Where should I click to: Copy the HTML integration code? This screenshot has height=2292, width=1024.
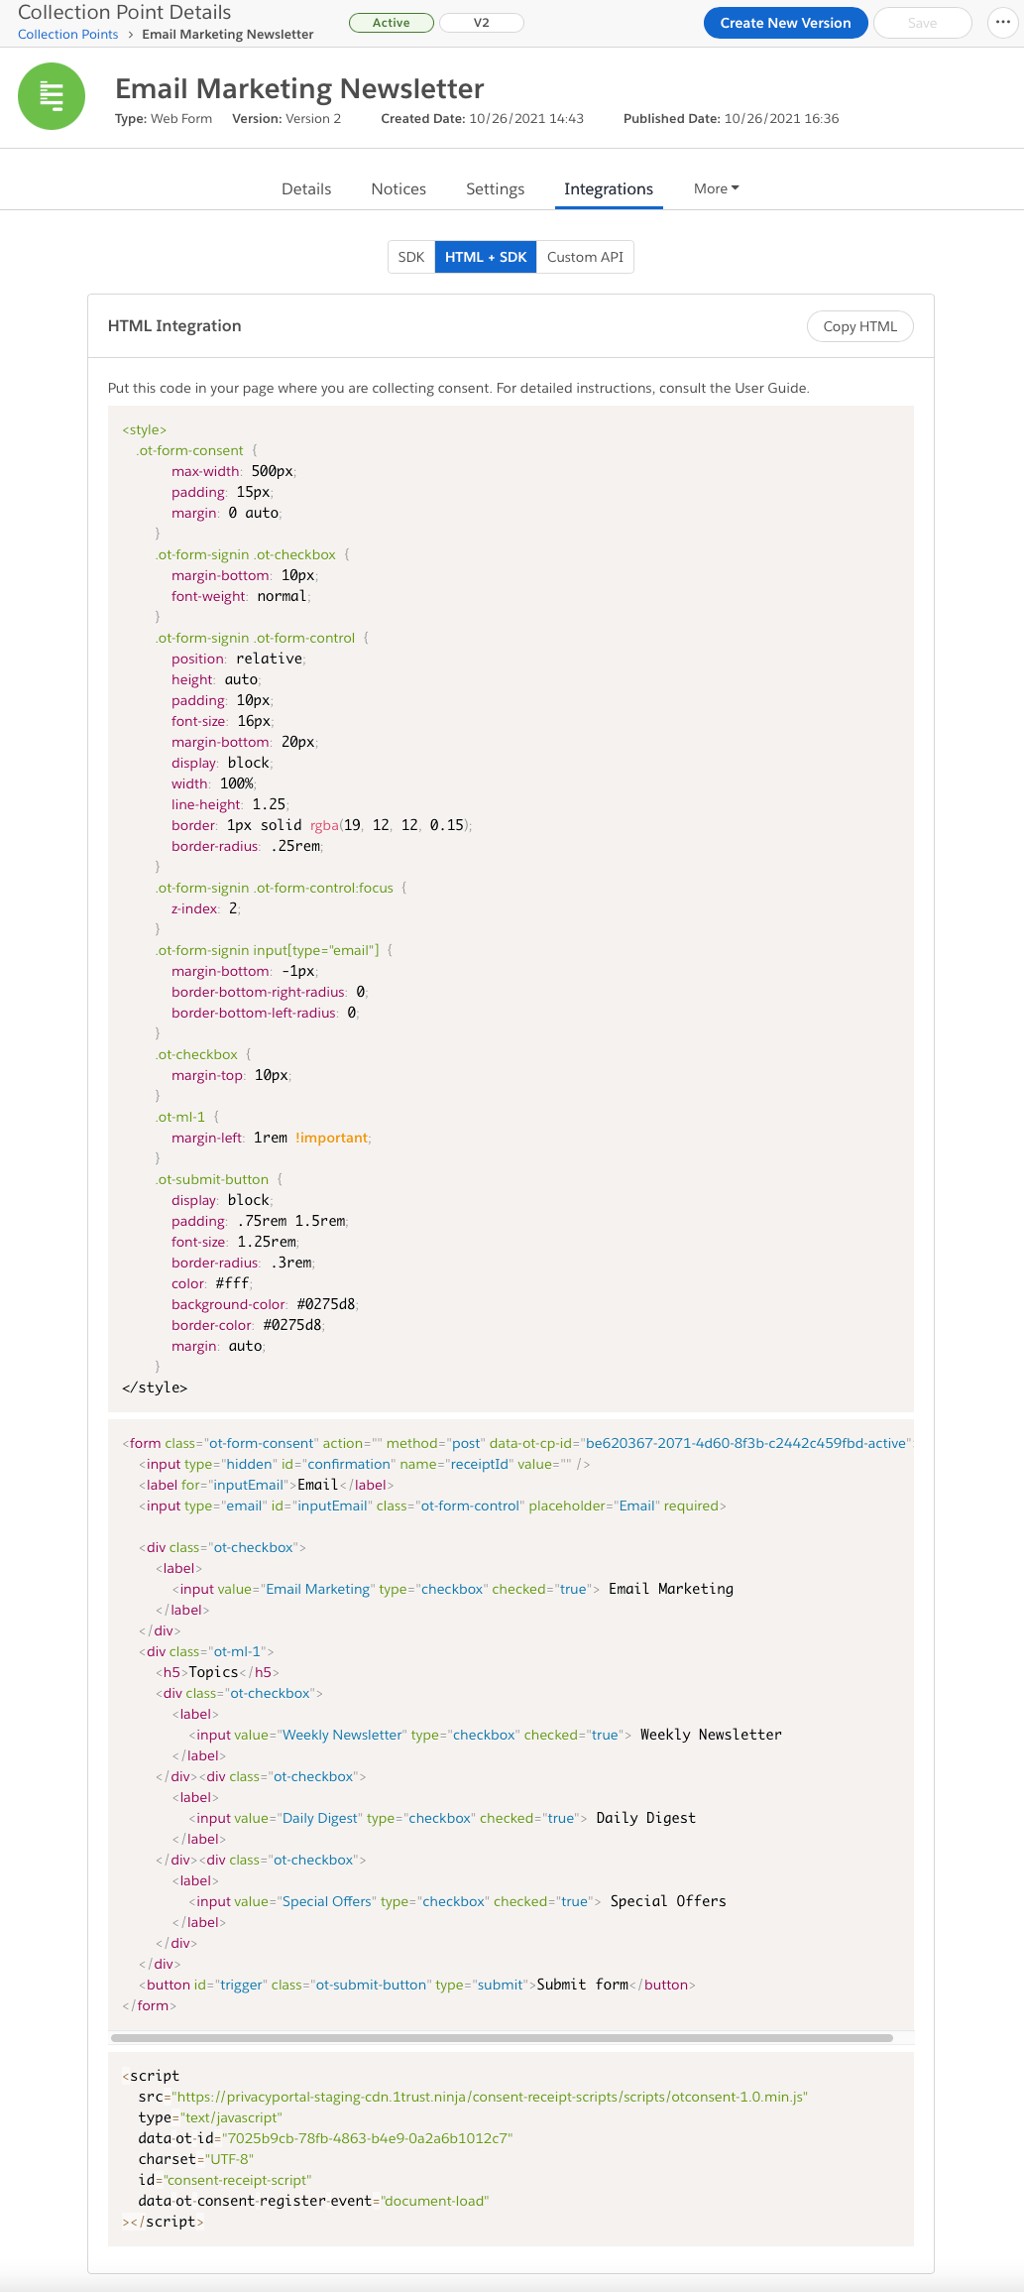(x=860, y=326)
